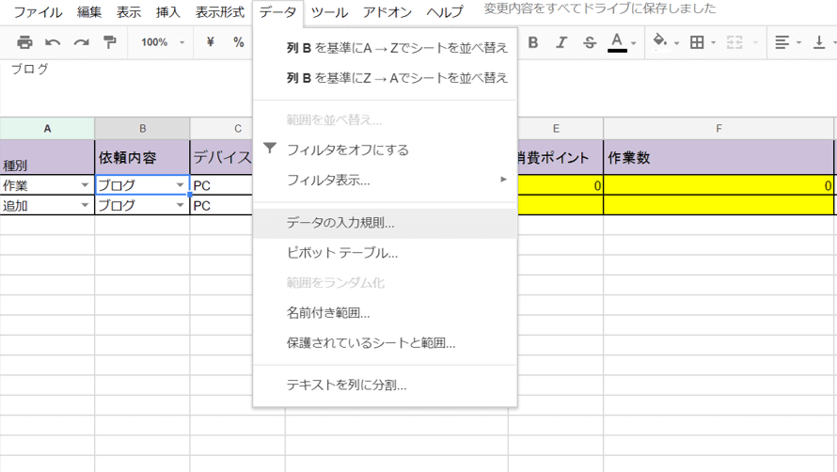Click ピボット テーブル menu entry

tap(342, 253)
